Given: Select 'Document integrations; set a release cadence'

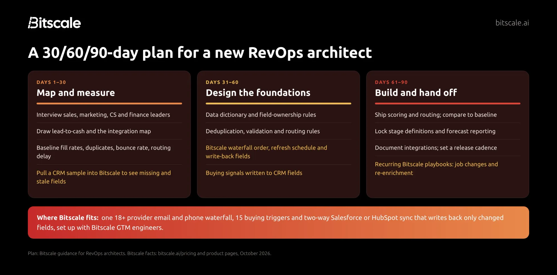Looking at the screenshot, I should click(436, 148).
